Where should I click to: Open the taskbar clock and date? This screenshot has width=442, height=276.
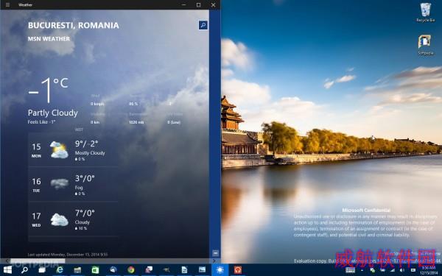[429, 270]
